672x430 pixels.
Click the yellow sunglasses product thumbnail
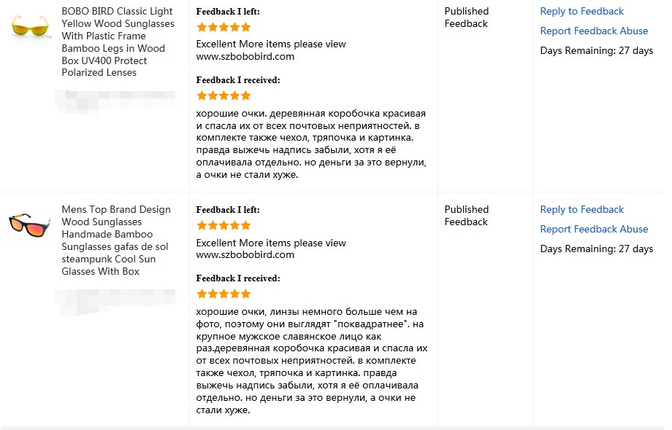coord(30,28)
